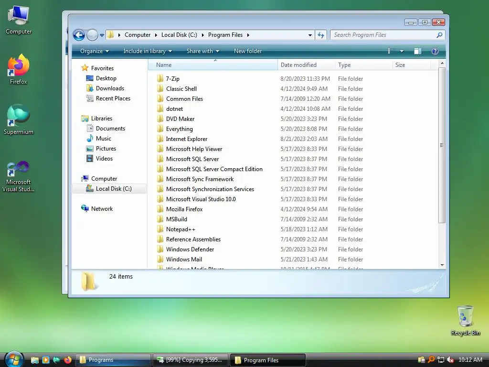
Task: Select the Windows Defender folder name
Action: (190, 249)
